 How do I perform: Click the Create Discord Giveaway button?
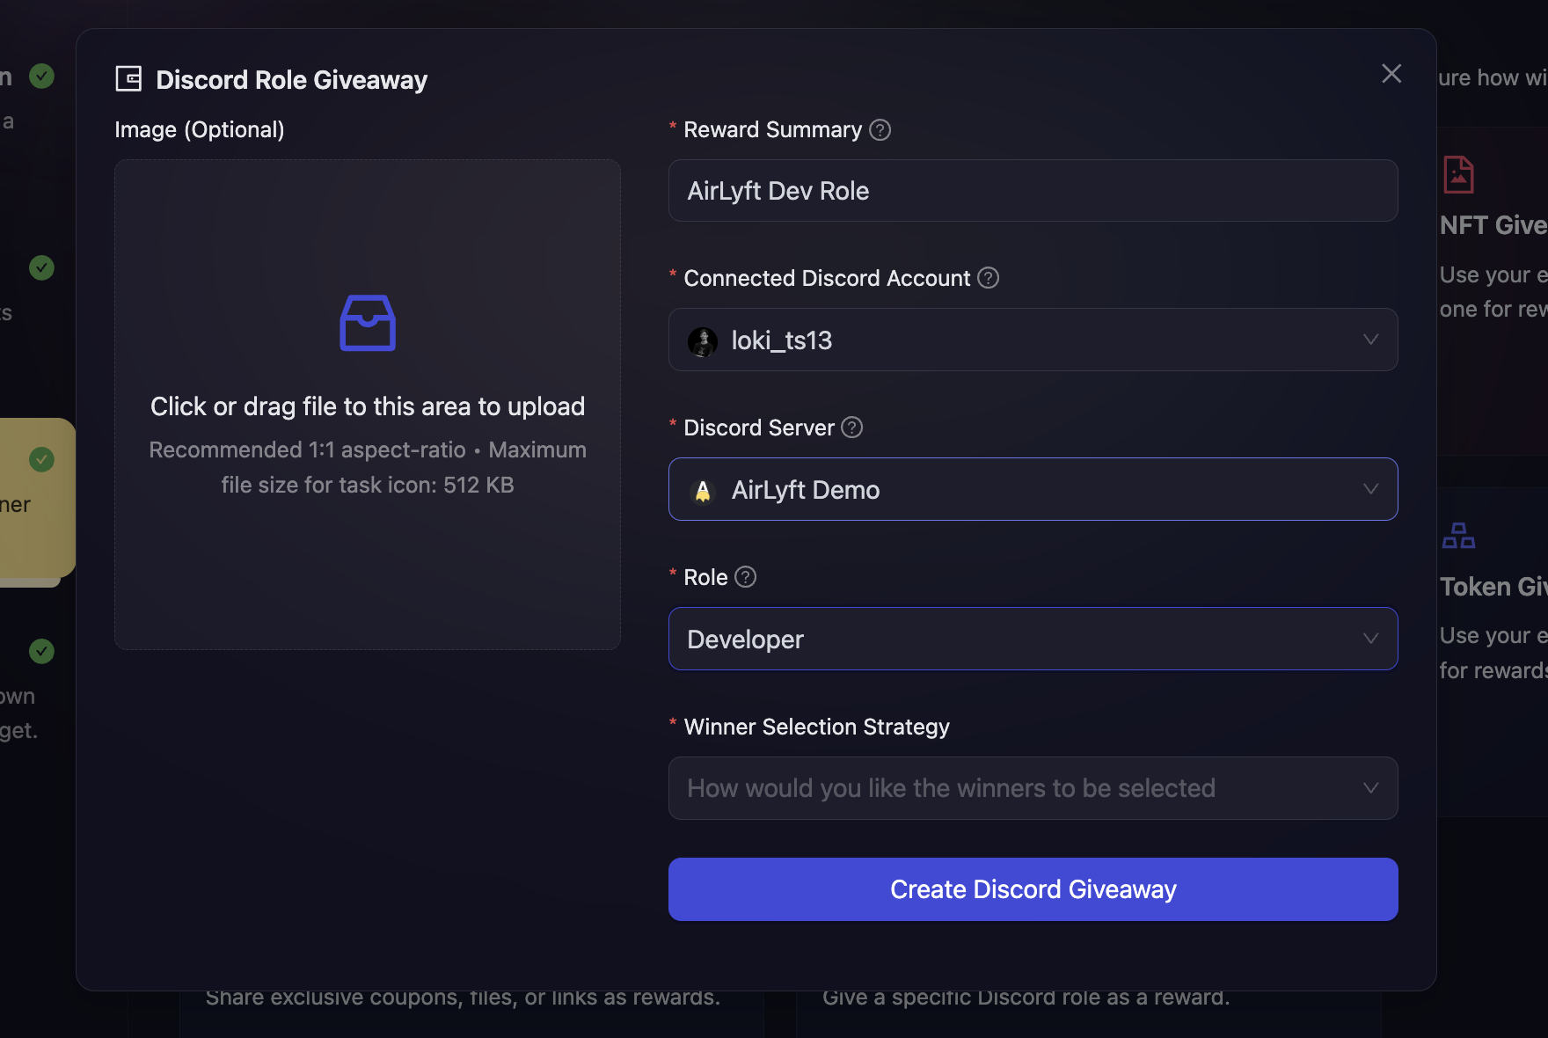coord(1033,889)
